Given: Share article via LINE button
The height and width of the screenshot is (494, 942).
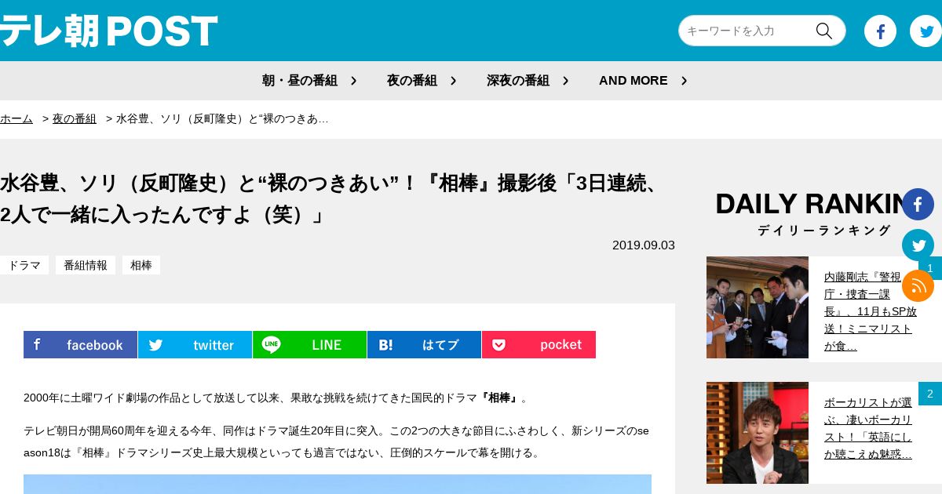Looking at the screenshot, I should (309, 345).
